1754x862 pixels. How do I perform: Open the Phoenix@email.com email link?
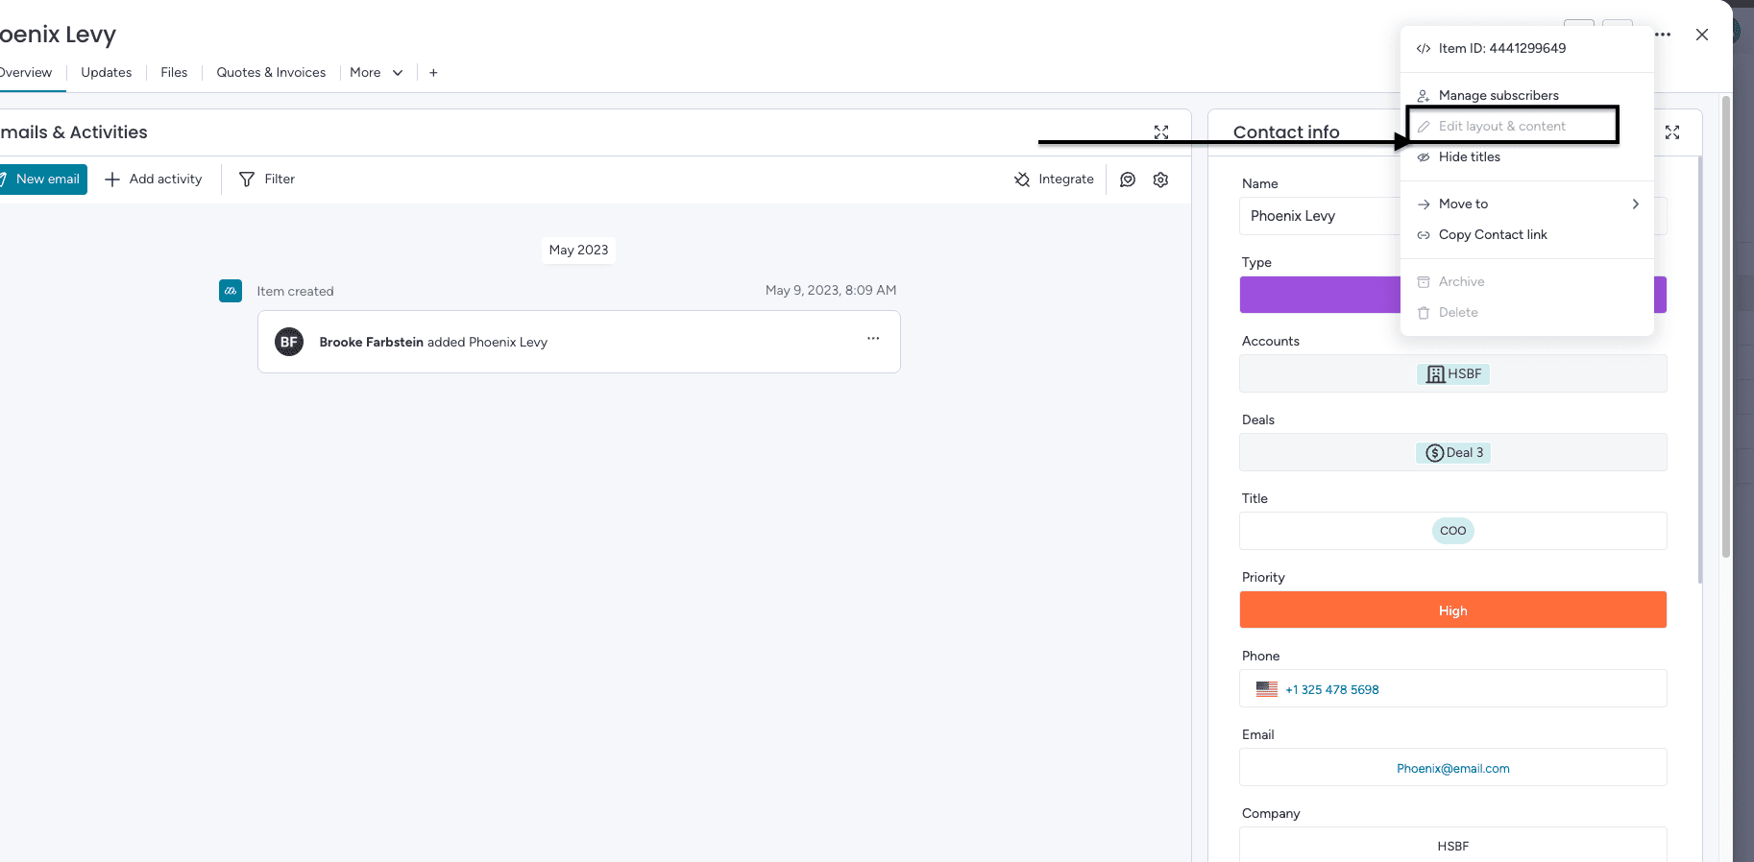point(1452,769)
